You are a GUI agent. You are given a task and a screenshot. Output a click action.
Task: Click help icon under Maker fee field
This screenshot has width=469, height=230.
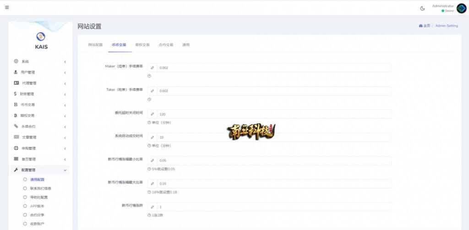click(x=149, y=76)
